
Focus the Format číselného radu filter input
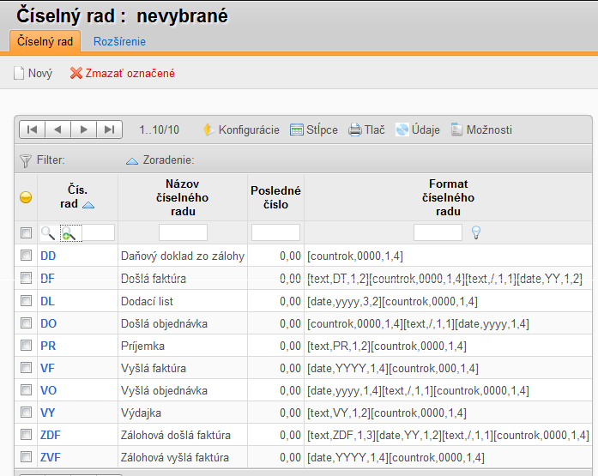point(438,232)
